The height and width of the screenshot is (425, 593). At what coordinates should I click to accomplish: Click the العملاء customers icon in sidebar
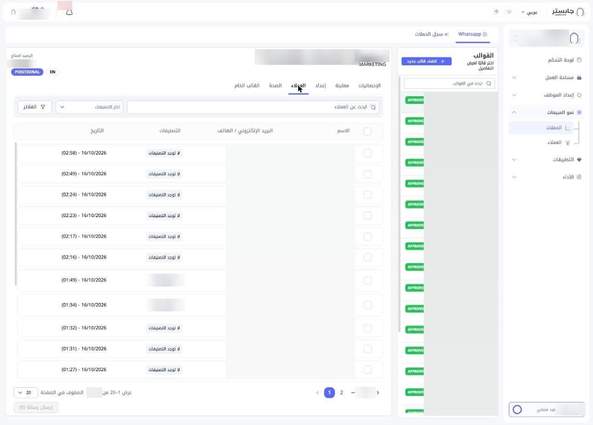click(x=568, y=143)
